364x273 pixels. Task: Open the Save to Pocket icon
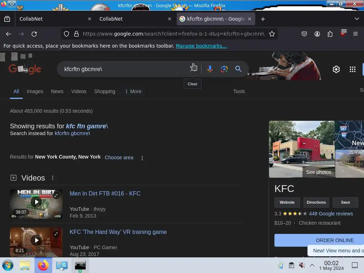pos(304,34)
